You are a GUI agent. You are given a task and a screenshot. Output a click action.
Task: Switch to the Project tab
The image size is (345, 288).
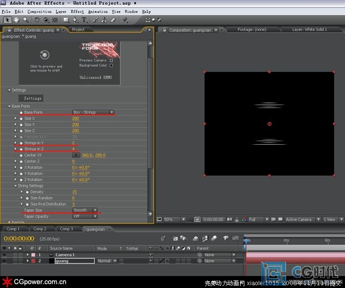(78, 30)
